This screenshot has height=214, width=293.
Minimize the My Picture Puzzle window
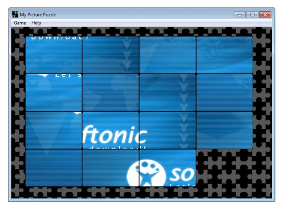click(240, 15)
